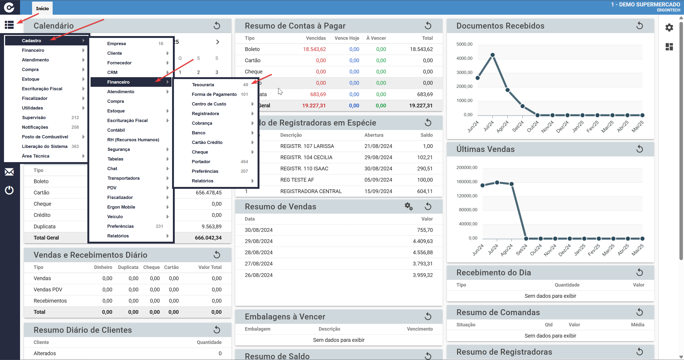684x360 pixels.
Task: Expand Banco submenu
Action: pos(216,133)
